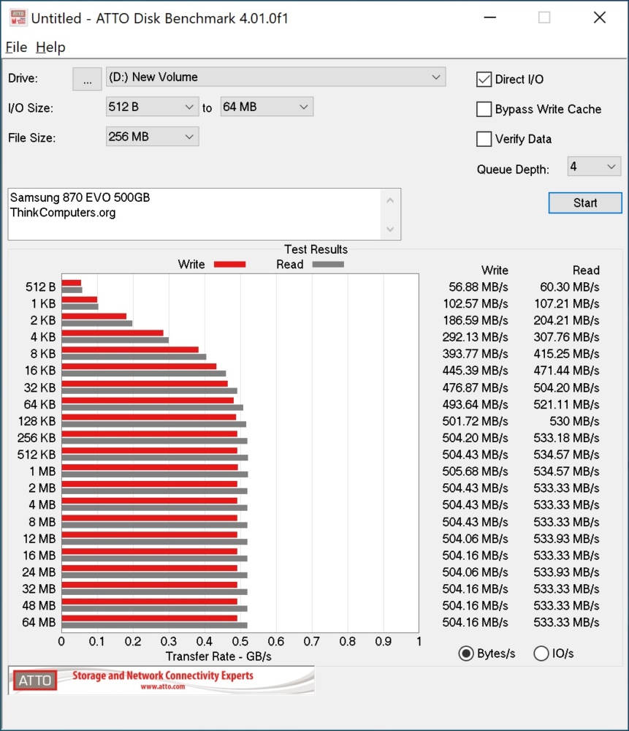Click the 64 KB read value 521.11 MB/s
The height and width of the screenshot is (731, 629).
[x=567, y=404]
